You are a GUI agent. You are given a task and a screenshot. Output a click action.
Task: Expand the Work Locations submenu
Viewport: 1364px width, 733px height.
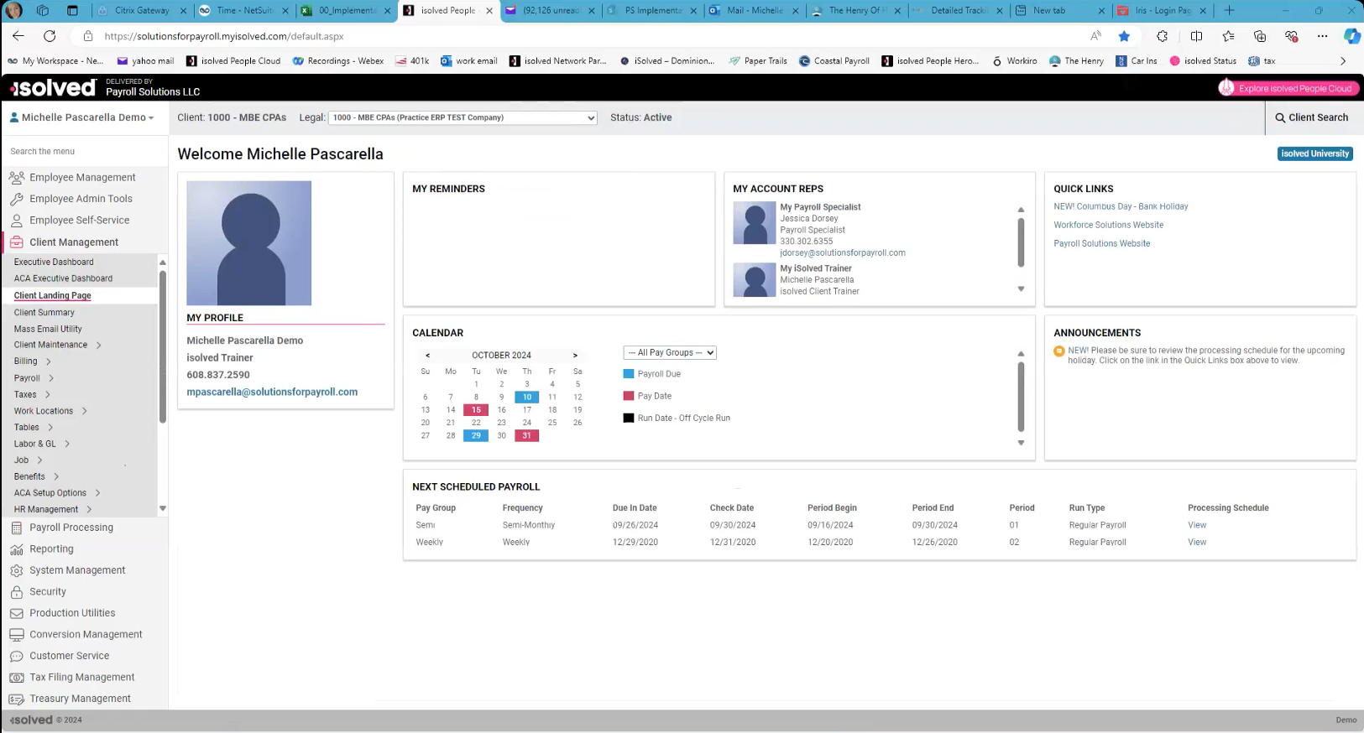(85, 411)
